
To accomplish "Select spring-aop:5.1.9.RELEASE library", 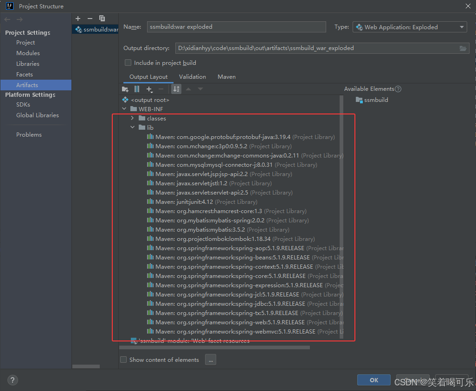I will click(245, 248).
